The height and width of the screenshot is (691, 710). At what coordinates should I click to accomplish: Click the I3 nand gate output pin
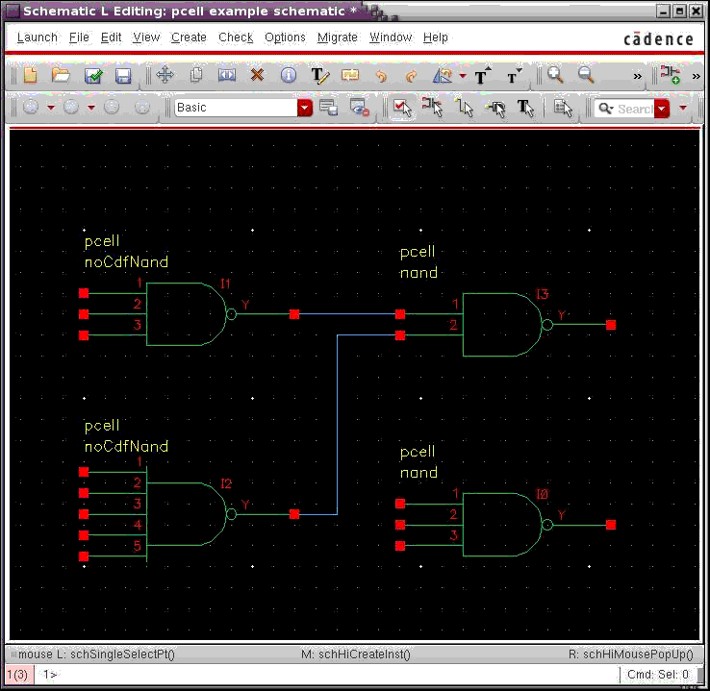pyautogui.click(x=611, y=325)
